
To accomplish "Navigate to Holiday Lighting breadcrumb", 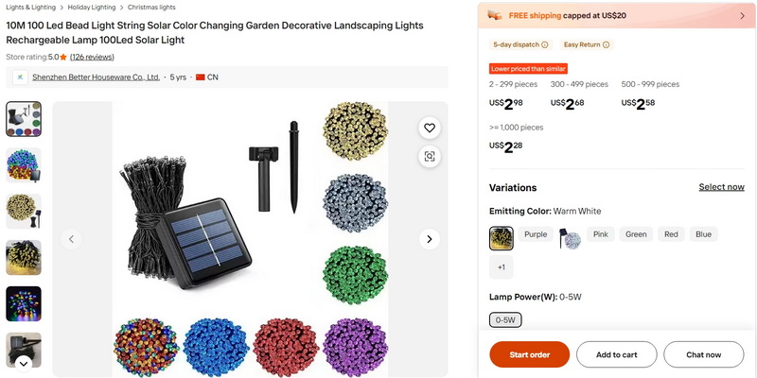I will pyautogui.click(x=91, y=7).
